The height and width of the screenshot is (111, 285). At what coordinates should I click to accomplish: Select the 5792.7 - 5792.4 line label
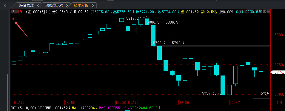[169, 43]
